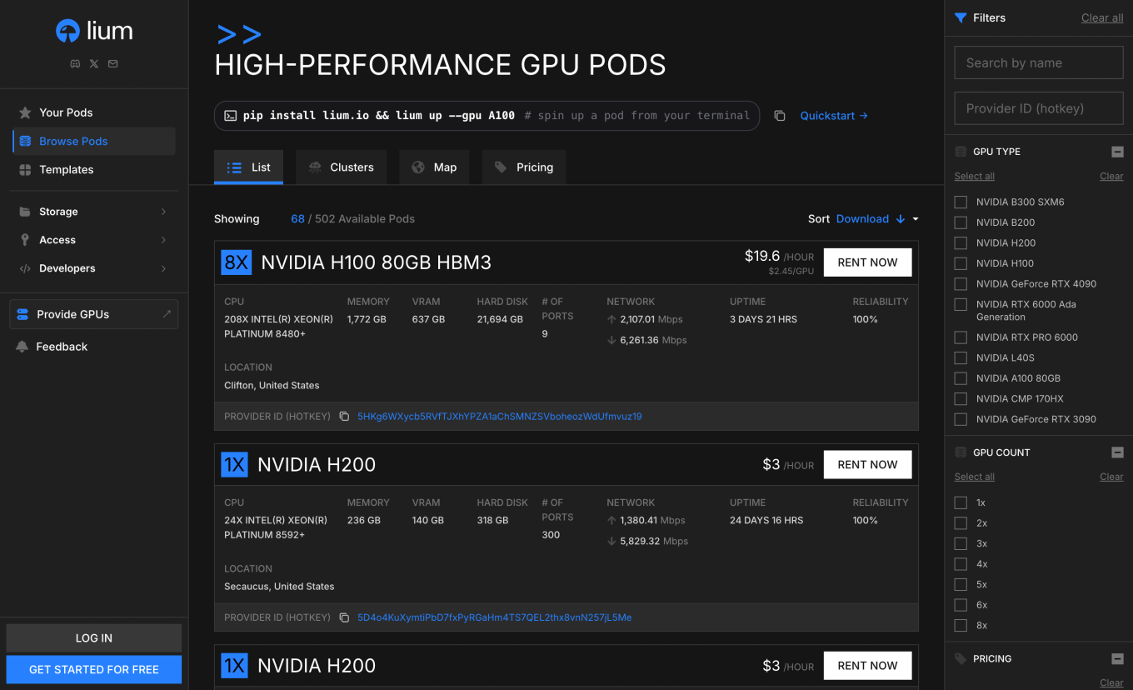Open the X social icon
Viewport: 1133px width, 690px height.
tap(94, 63)
